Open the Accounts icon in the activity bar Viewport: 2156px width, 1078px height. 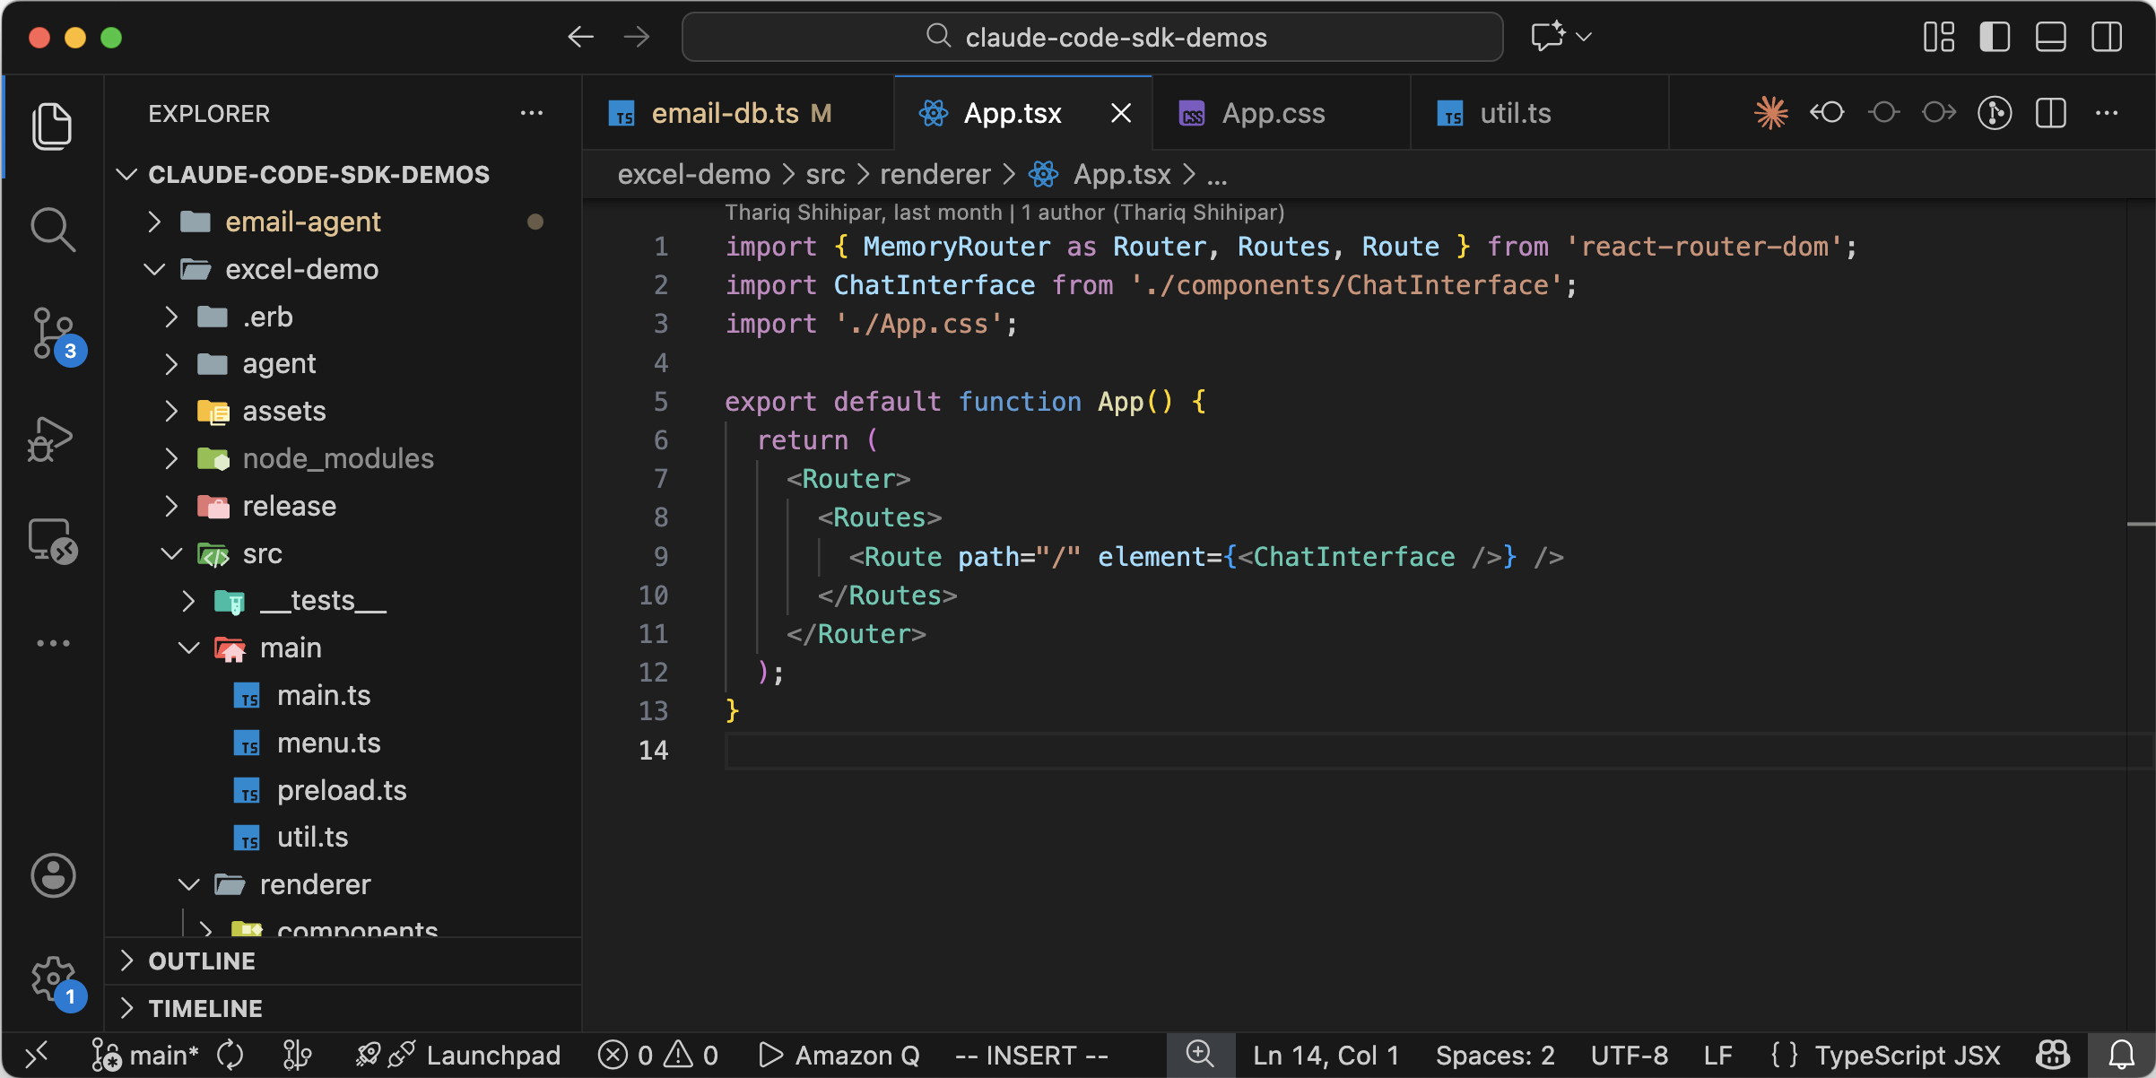pyautogui.click(x=53, y=874)
